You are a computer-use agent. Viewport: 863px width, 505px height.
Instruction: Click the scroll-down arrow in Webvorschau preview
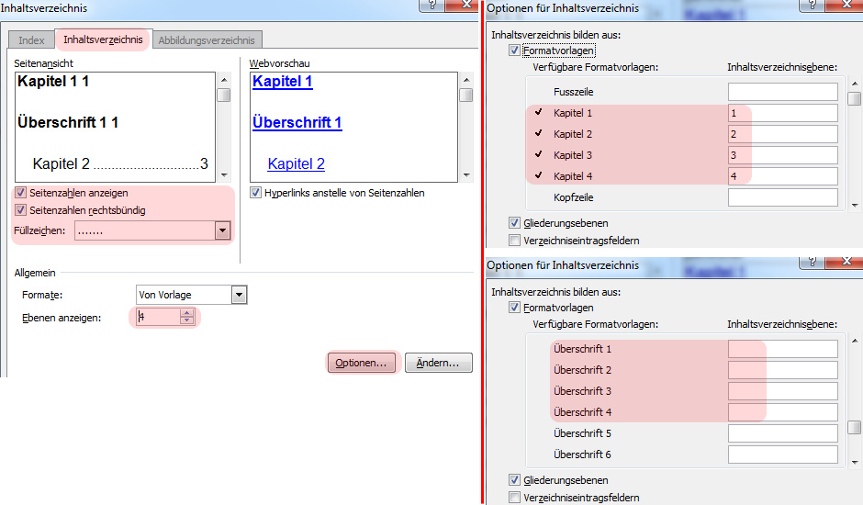click(465, 175)
